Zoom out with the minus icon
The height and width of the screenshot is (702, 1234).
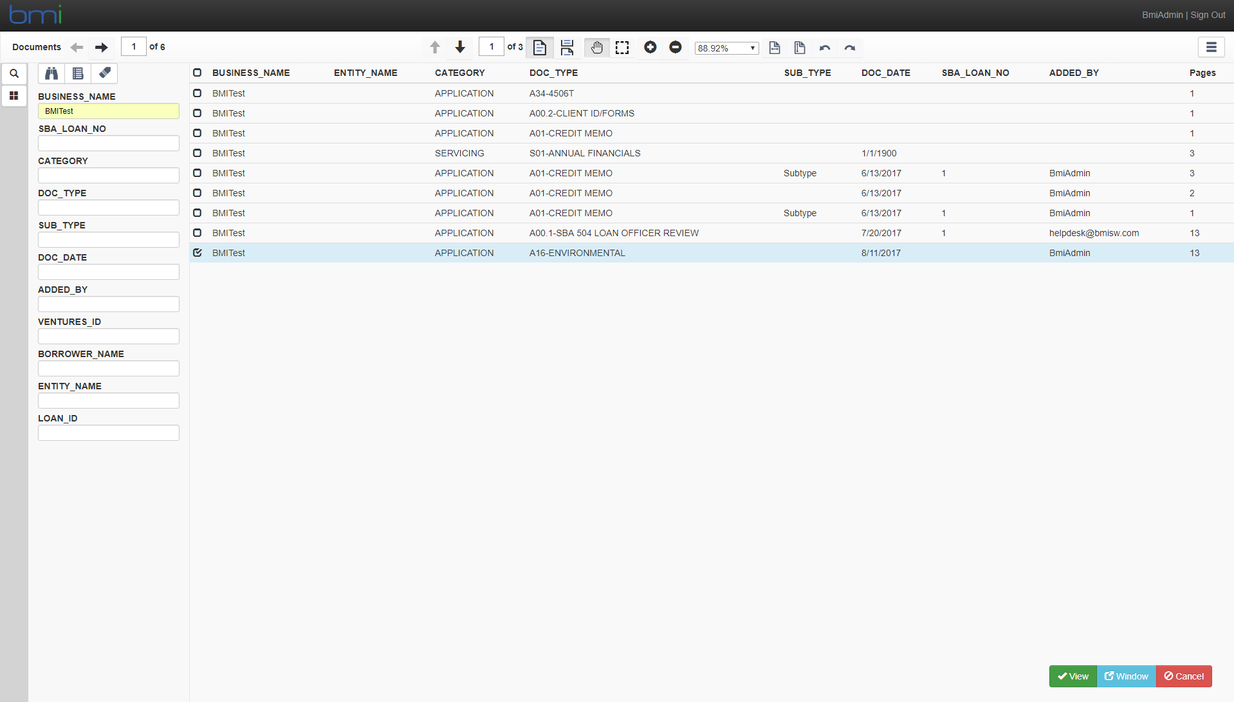pyautogui.click(x=676, y=47)
